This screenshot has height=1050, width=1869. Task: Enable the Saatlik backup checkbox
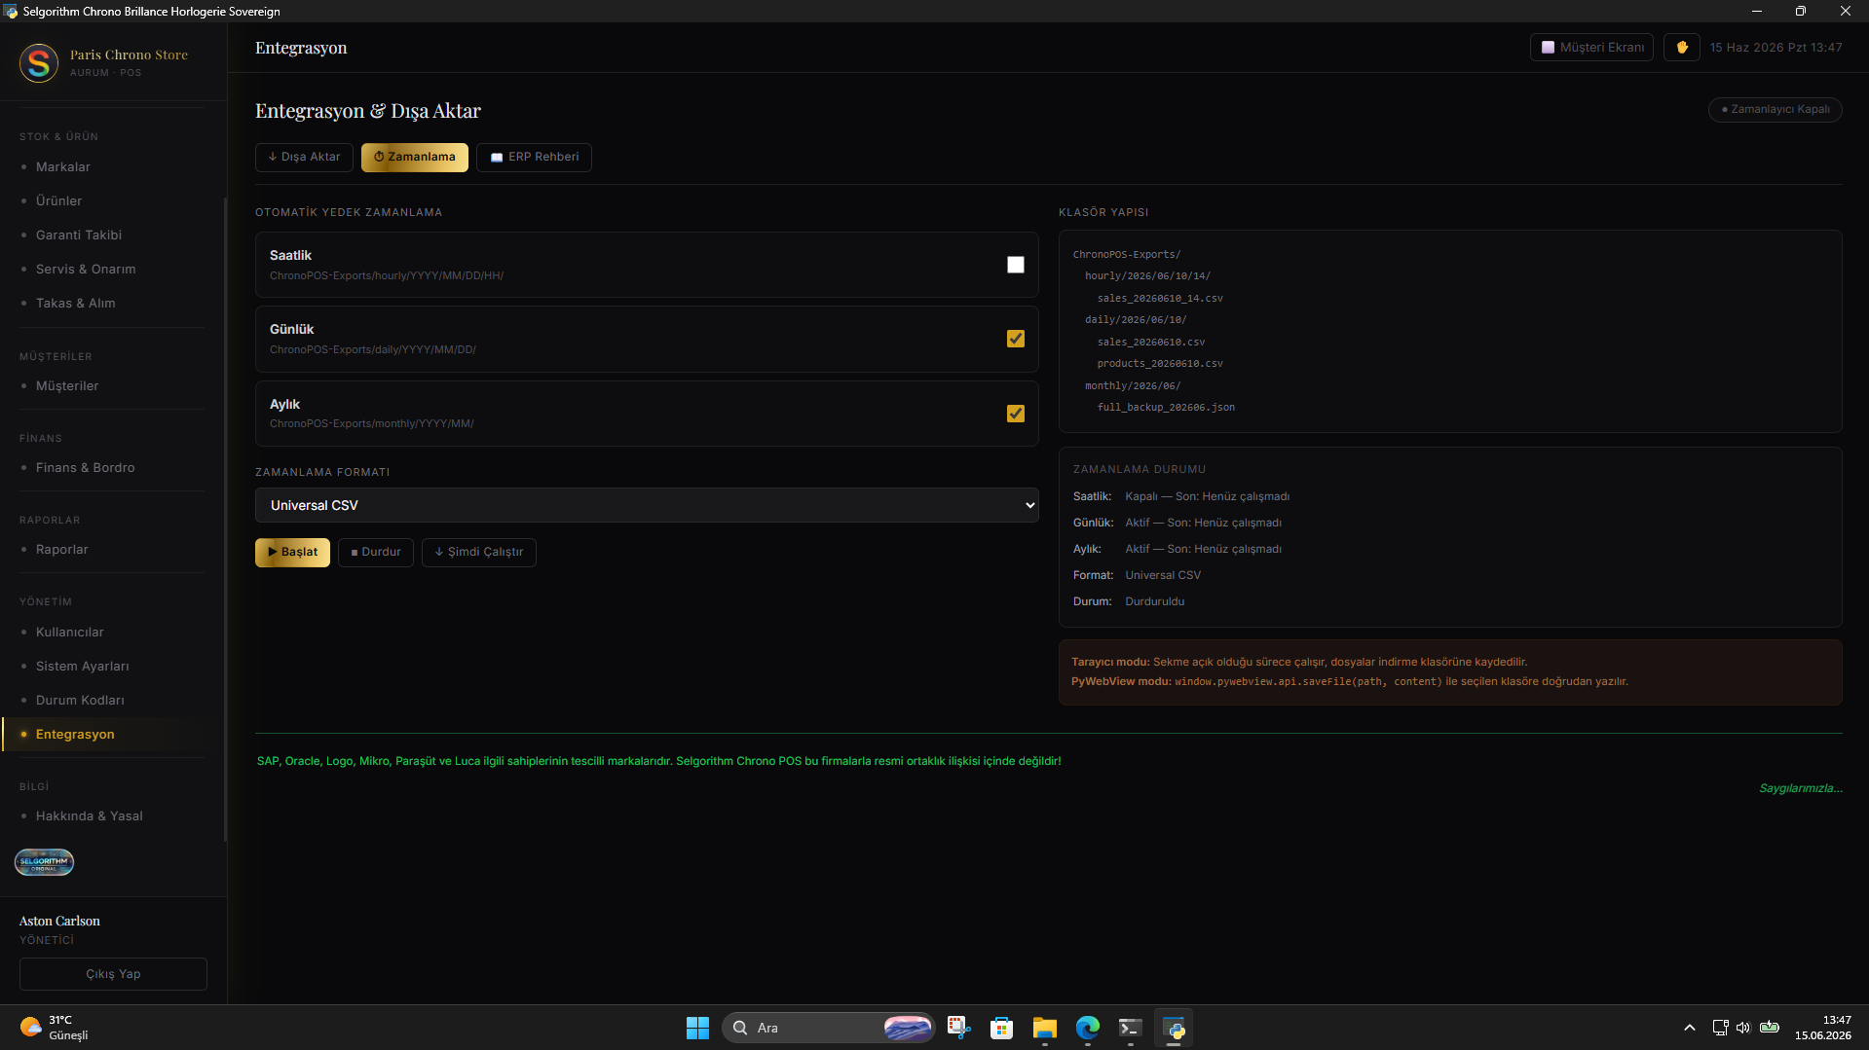pos(1016,265)
